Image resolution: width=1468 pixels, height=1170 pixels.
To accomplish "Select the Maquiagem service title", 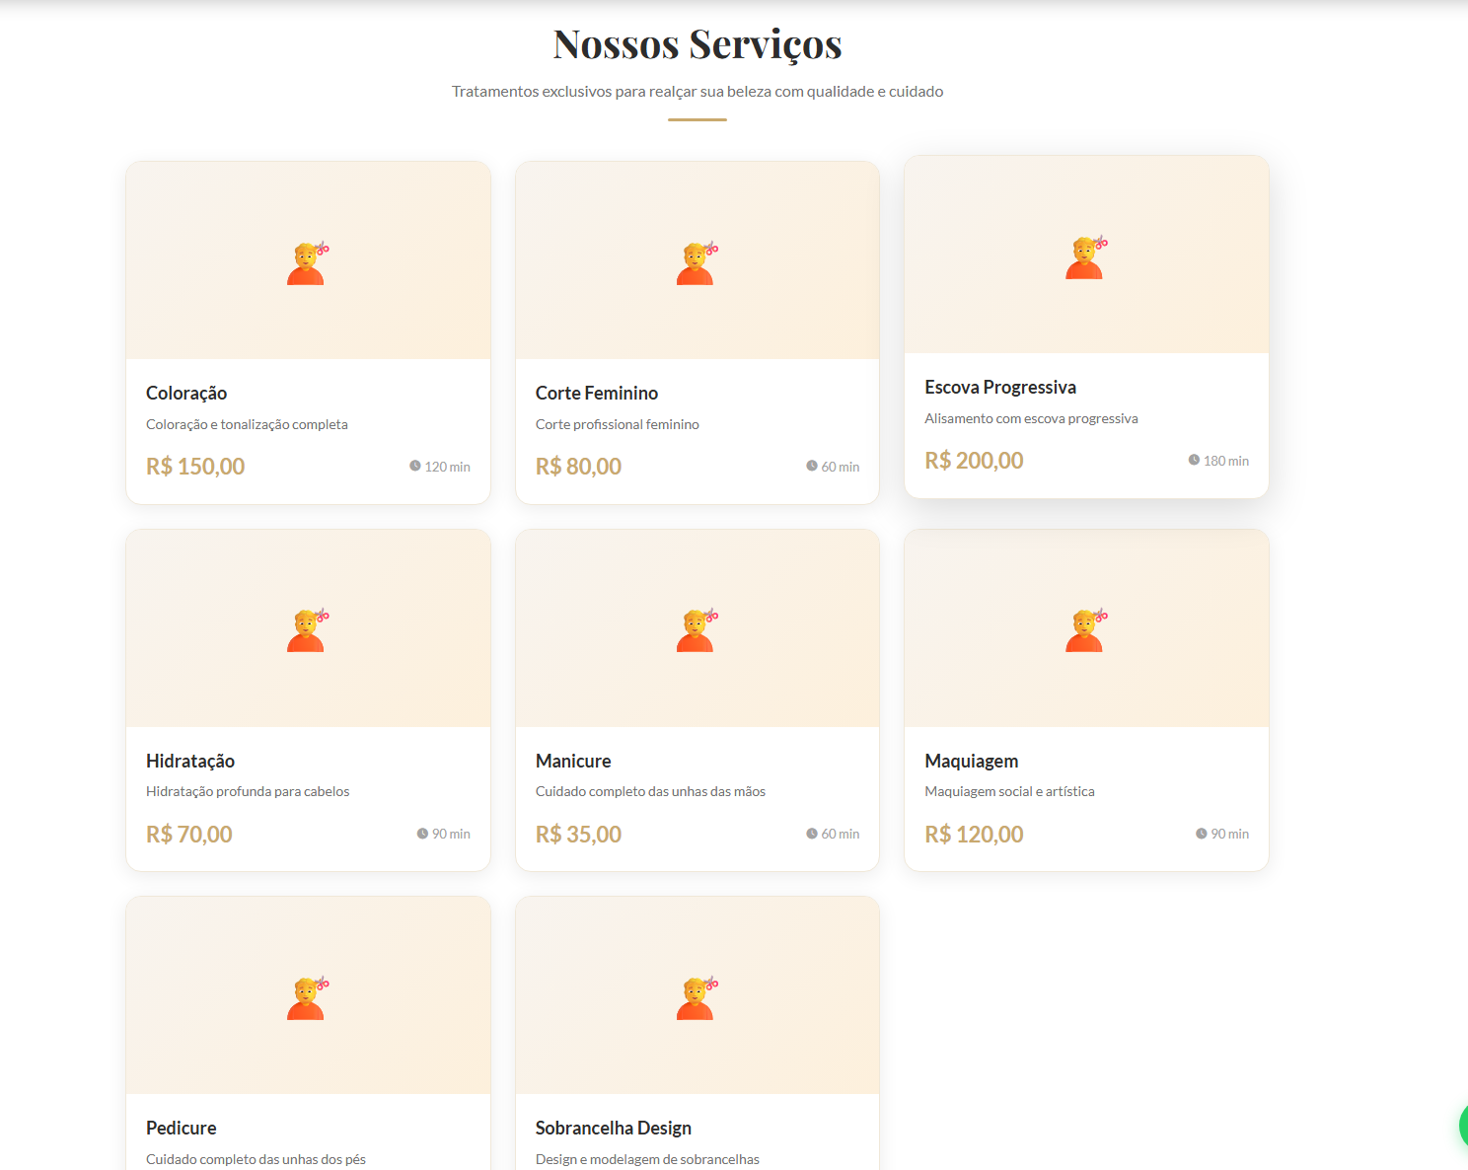I will [972, 762].
